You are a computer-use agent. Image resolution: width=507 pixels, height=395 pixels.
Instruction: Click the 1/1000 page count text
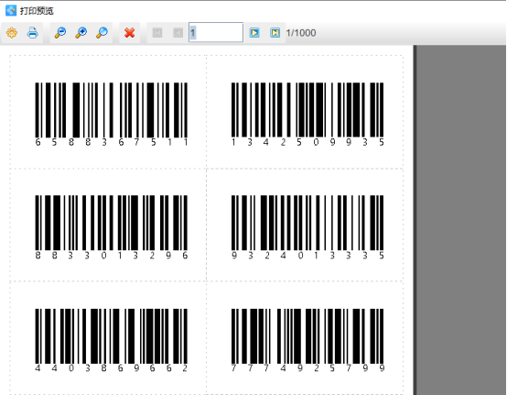pos(301,33)
